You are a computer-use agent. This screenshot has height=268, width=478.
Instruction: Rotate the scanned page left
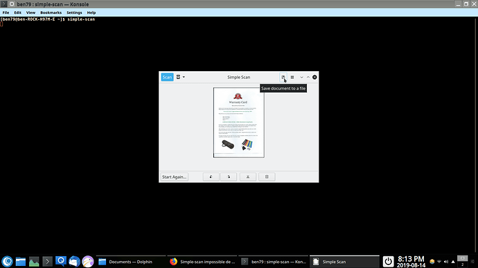coord(211,177)
